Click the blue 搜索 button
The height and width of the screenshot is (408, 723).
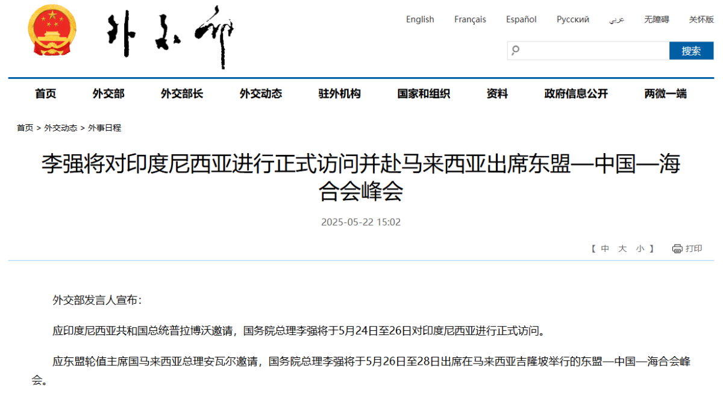point(691,51)
